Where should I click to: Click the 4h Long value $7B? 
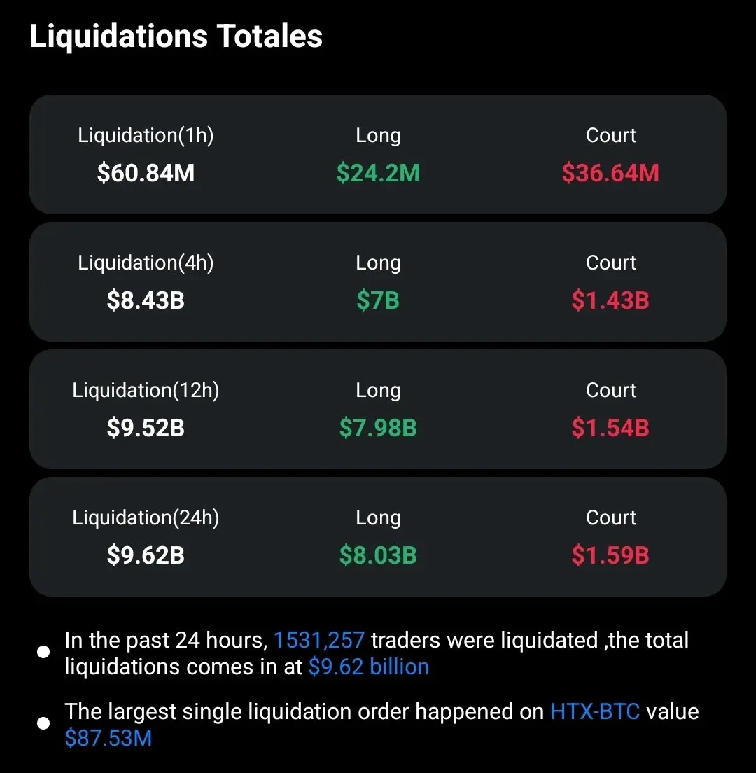pyautogui.click(x=378, y=300)
